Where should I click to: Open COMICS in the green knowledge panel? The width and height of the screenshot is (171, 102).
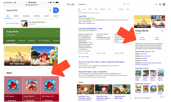point(32,41)
